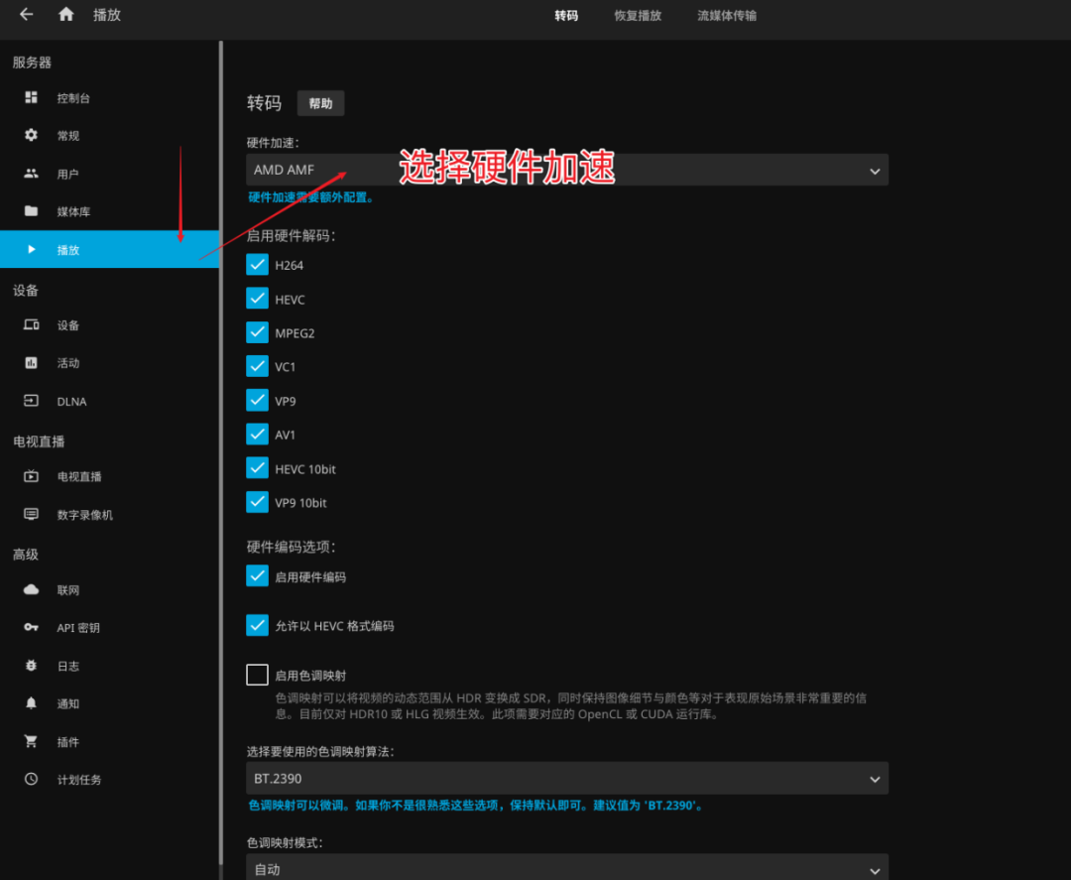Toggle the HEVC 10bit checkbox
Image resolution: width=1071 pixels, height=880 pixels.
click(x=257, y=468)
